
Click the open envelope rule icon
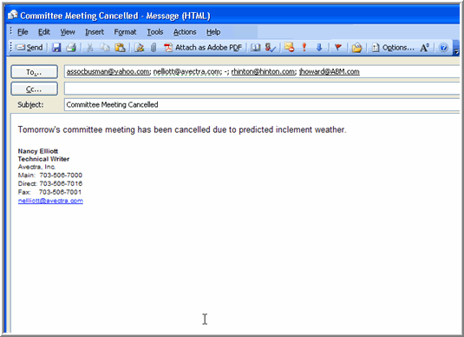[356, 48]
